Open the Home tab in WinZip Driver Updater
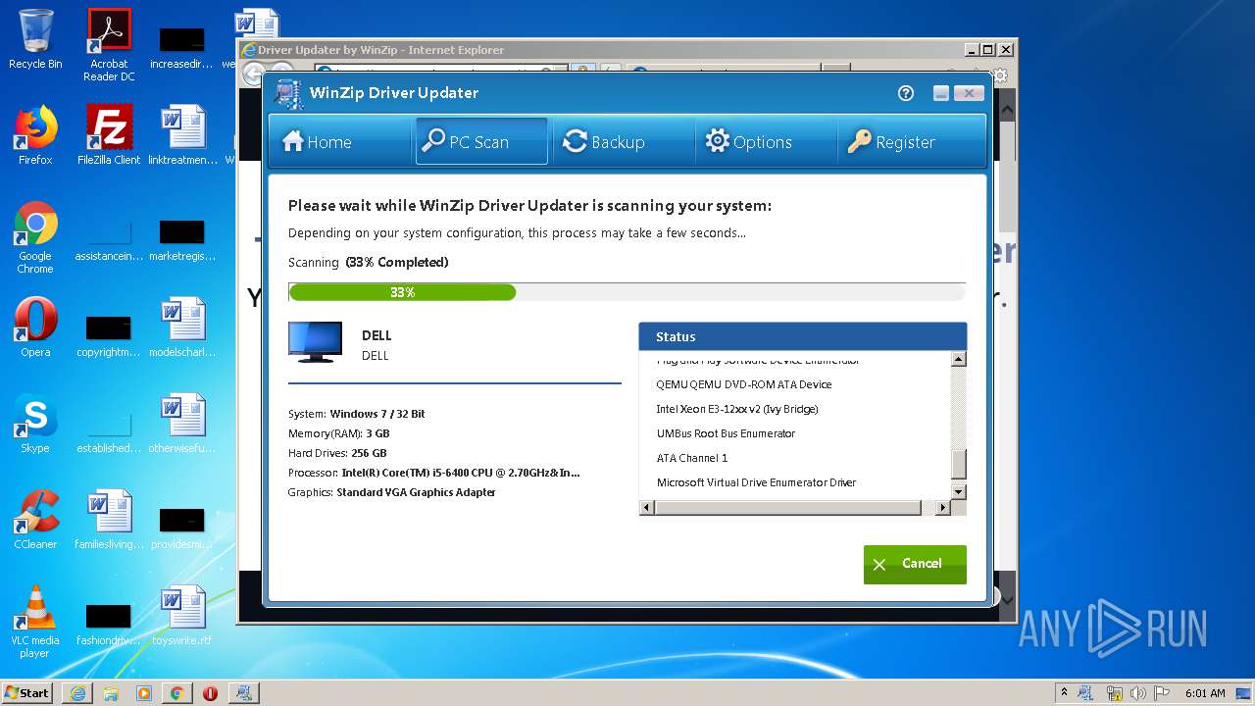 [317, 142]
